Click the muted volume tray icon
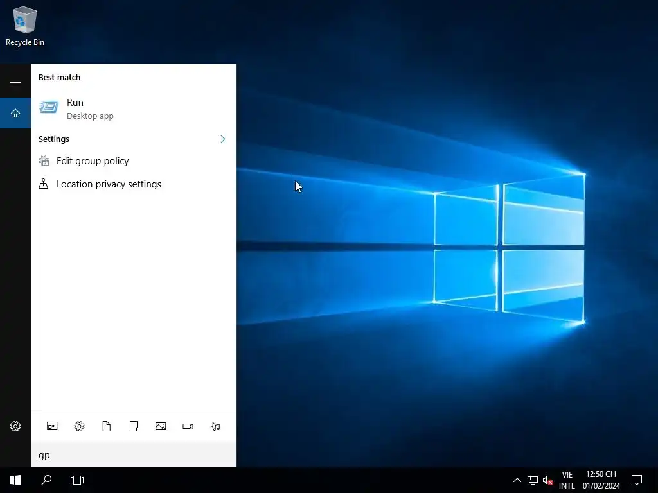Viewport: 658px width, 493px height. [x=547, y=480]
